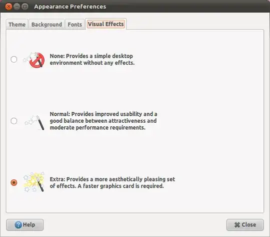Click the Close button at bottom right
Screen dimensions: 270x237
point(245,225)
